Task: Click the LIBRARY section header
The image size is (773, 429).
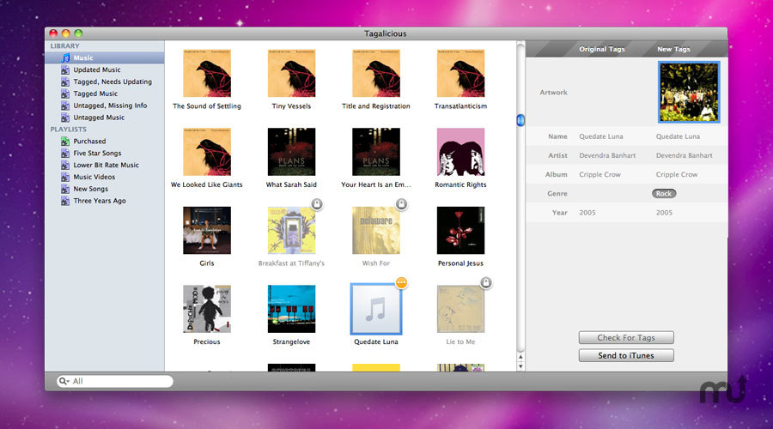Action: (x=64, y=45)
